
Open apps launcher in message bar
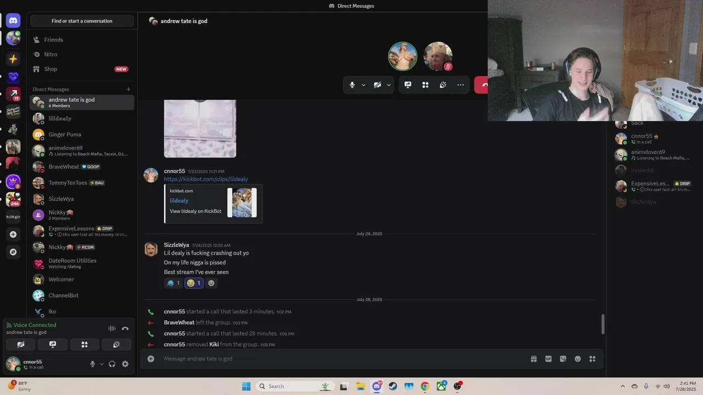coord(593,359)
